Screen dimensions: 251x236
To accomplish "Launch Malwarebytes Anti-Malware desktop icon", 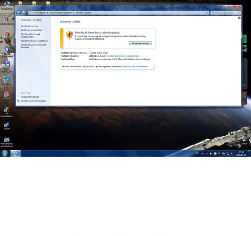I will click(7, 139).
